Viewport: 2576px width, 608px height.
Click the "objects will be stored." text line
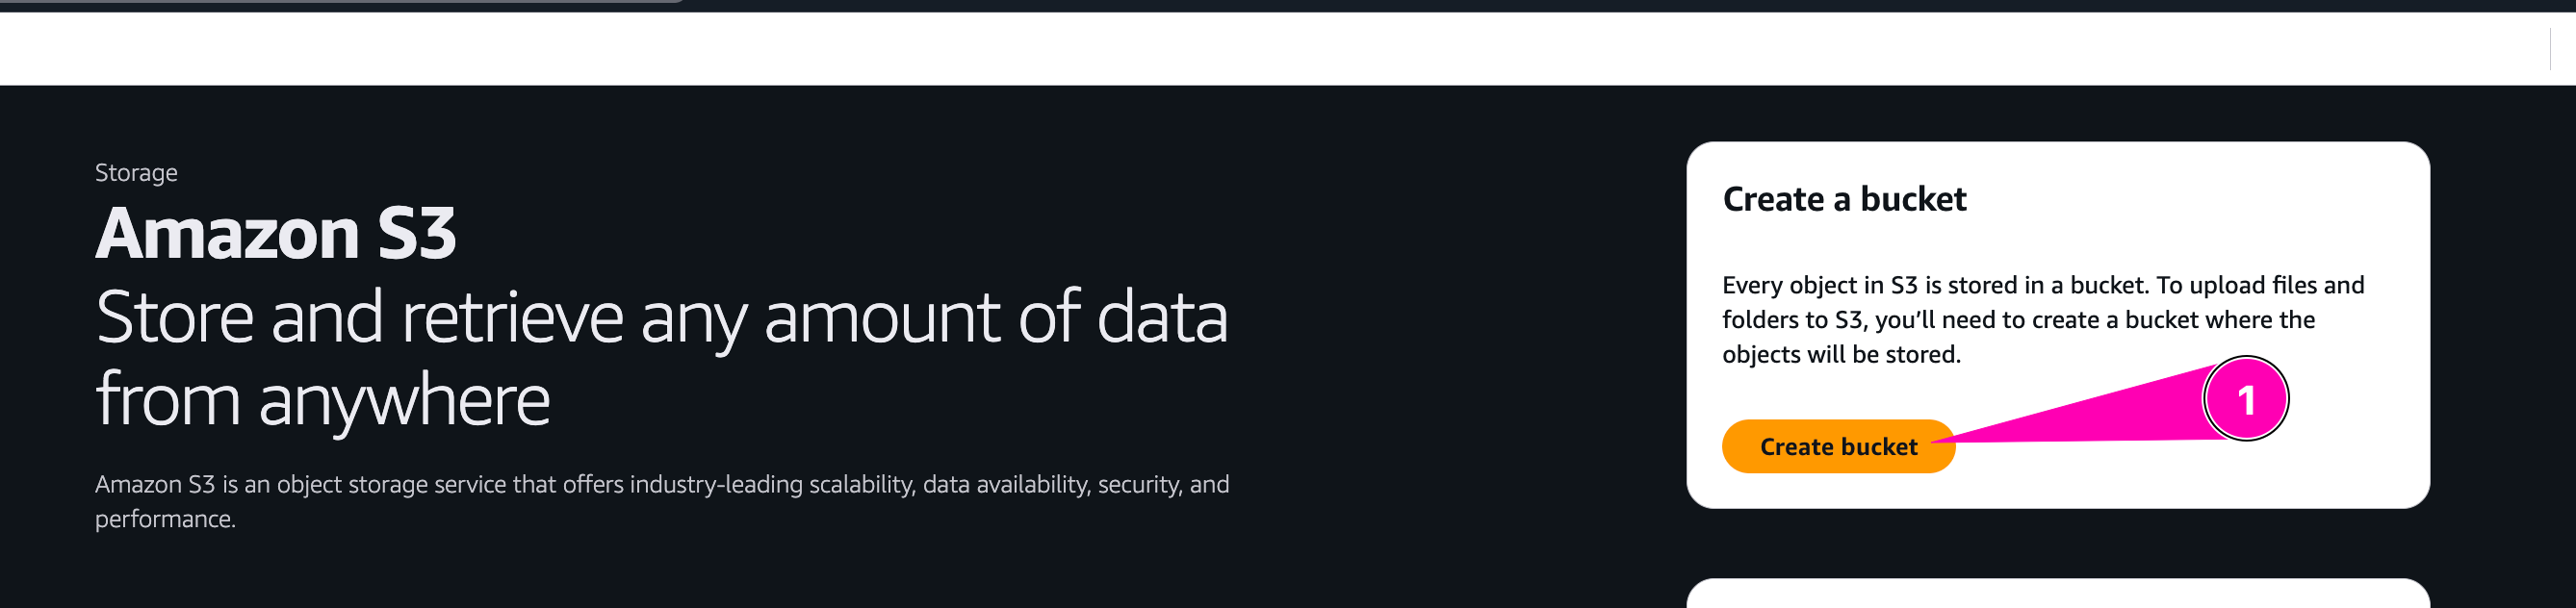1841,354
